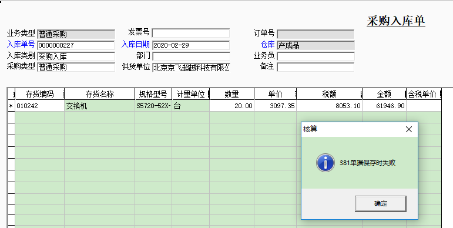Click the 数量 column header

point(231,94)
